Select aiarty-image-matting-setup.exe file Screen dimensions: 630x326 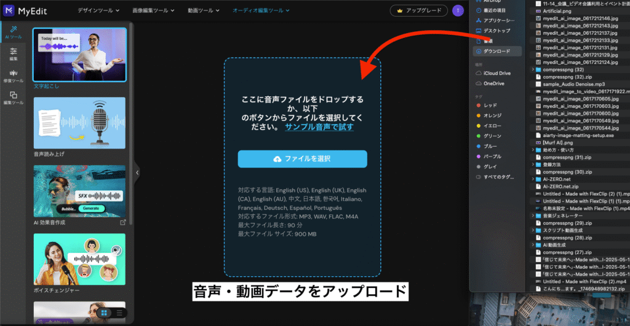[578, 136]
